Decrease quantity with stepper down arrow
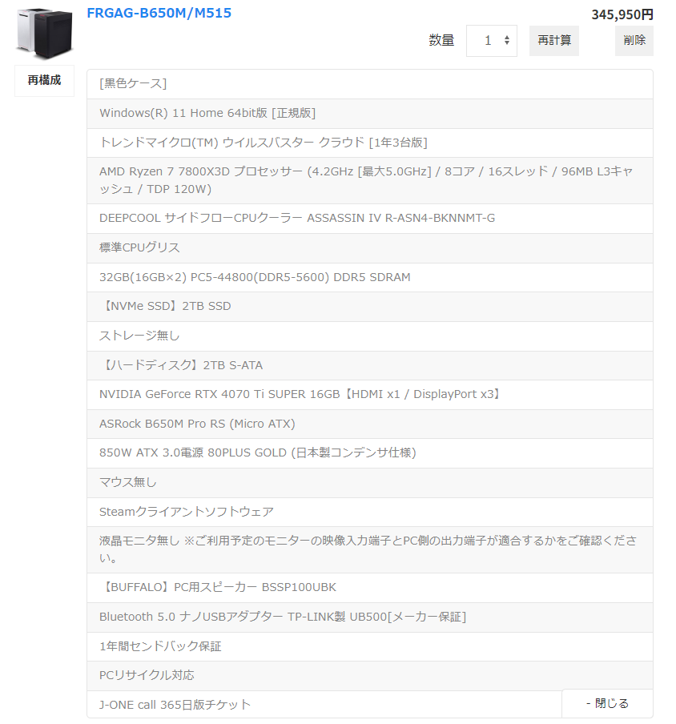Viewport: 676px width, 724px height. pyautogui.click(x=506, y=43)
